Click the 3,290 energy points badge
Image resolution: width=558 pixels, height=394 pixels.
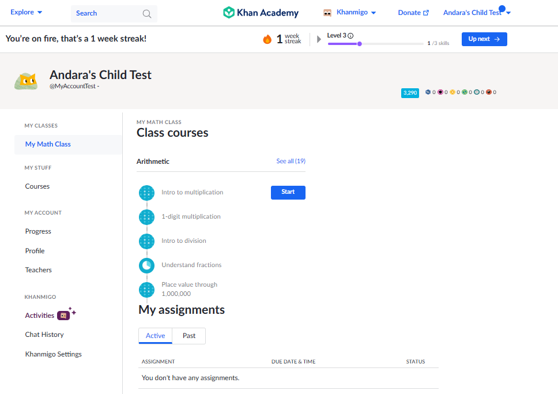410,93
